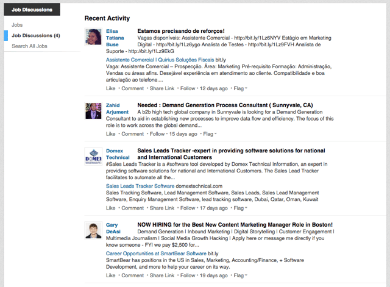
Task: Like the Estamos precisando de reforços post
Action: click(x=110, y=88)
